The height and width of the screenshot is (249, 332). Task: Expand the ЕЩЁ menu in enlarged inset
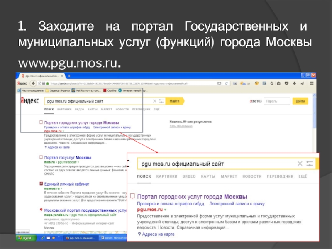click(x=303, y=176)
